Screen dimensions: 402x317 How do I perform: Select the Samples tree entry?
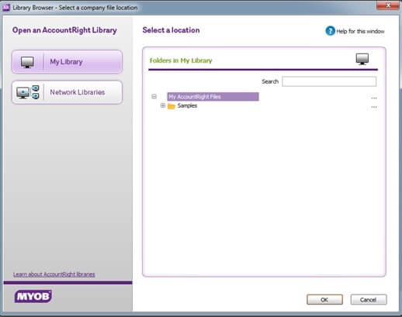point(187,105)
